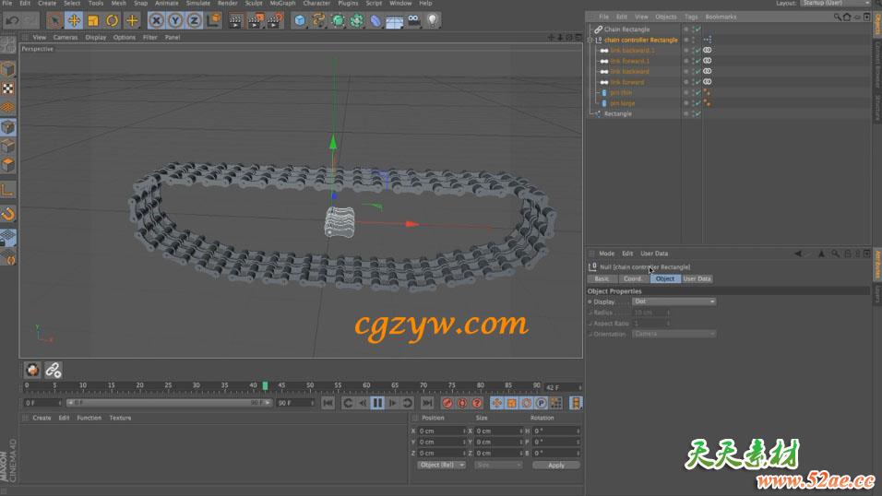
Task: Render the view with first clapperboard icon
Action: point(235,21)
